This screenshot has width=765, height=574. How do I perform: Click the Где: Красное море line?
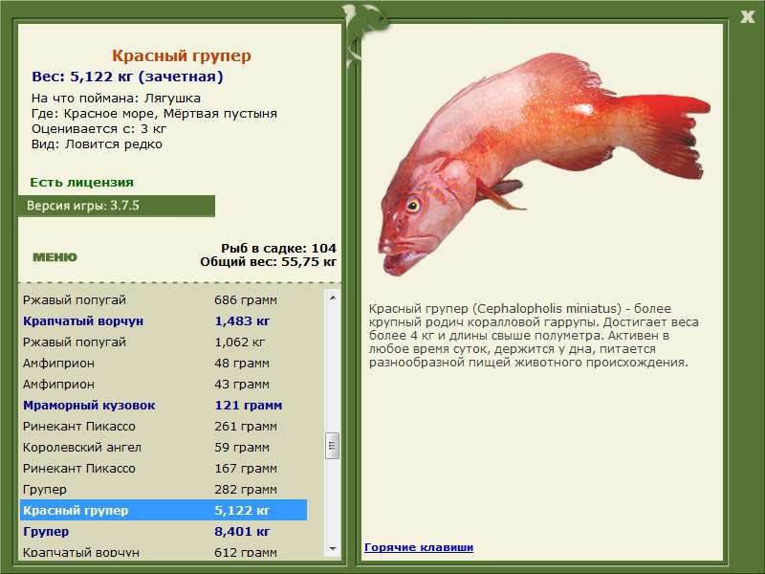[154, 114]
